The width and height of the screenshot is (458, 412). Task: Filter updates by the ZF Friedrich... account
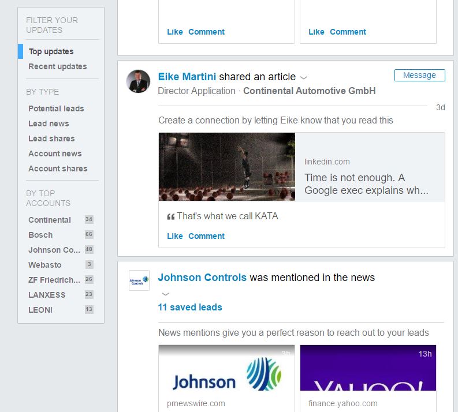[x=54, y=280]
